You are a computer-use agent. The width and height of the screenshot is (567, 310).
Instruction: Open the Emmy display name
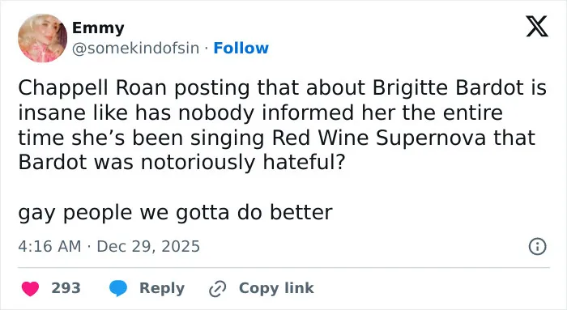click(x=98, y=28)
